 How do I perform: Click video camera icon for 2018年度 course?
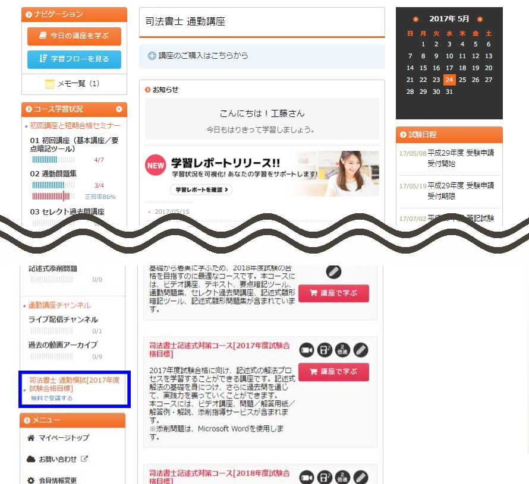coord(307,477)
